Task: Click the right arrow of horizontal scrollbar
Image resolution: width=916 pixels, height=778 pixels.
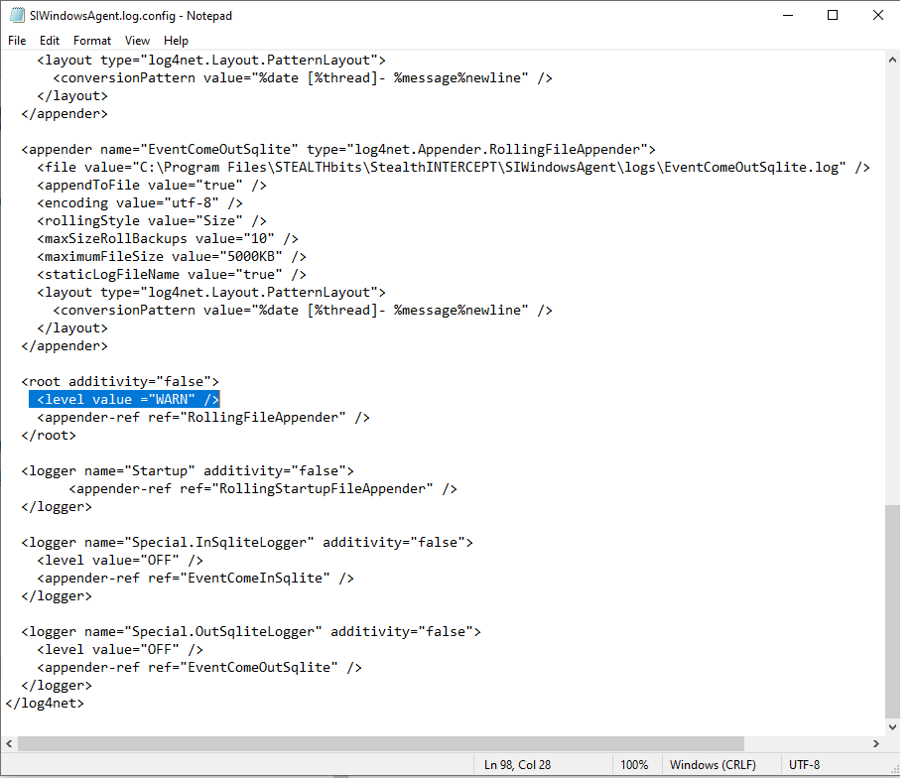Action: coord(876,743)
